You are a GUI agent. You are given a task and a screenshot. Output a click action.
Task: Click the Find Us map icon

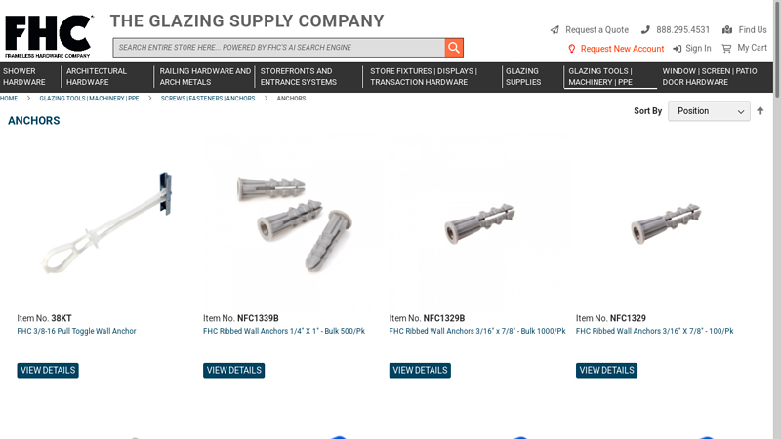[x=727, y=30]
